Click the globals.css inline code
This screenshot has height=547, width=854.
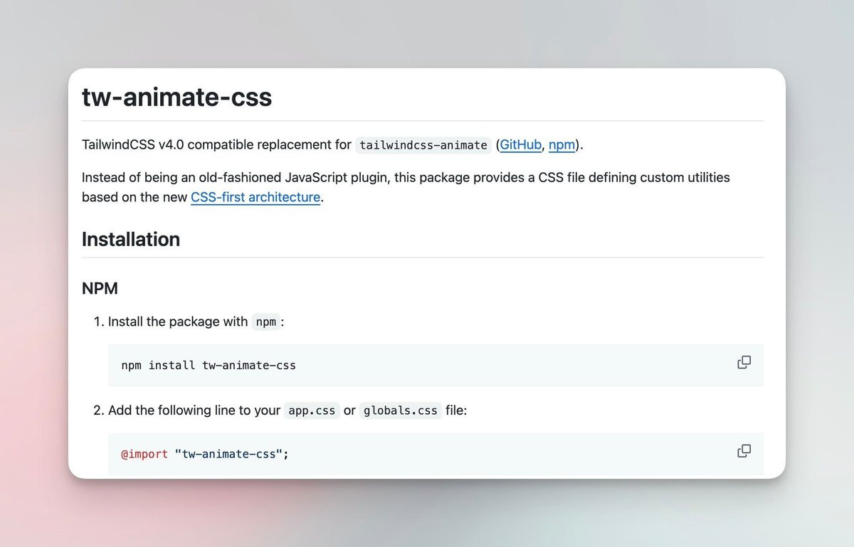(400, 410)
